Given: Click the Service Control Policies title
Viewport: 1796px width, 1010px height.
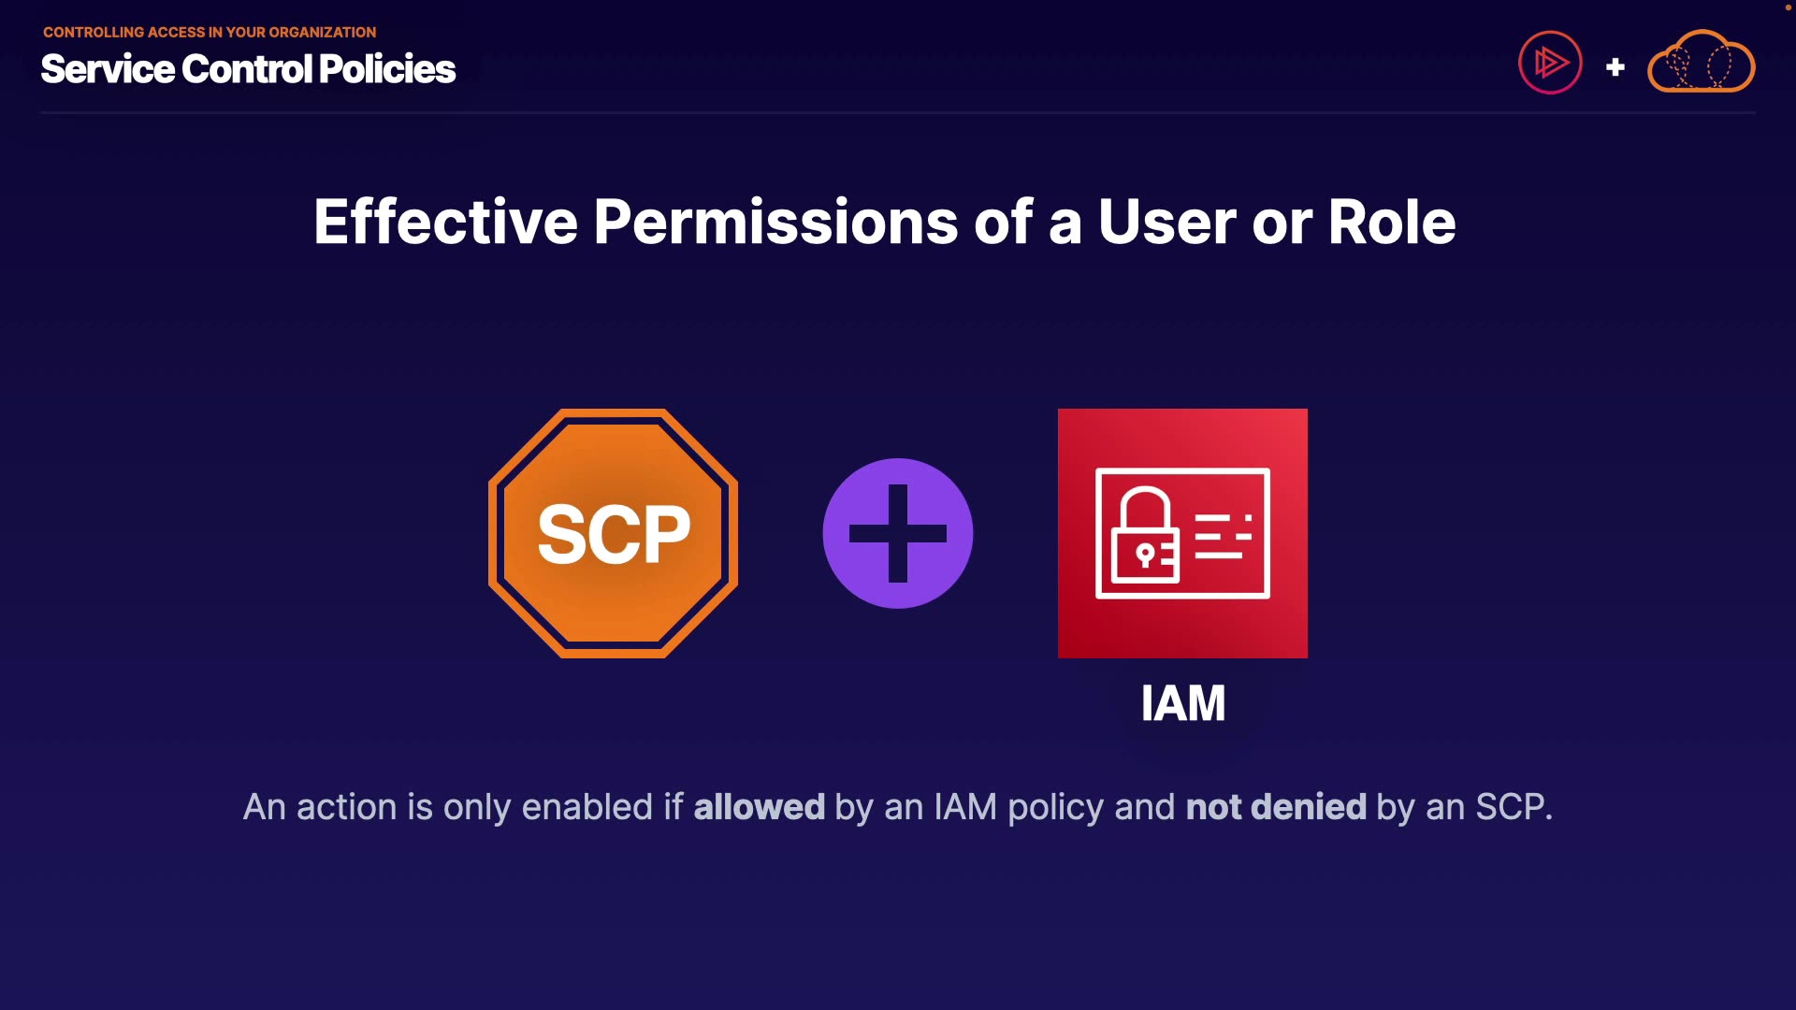Looking at the screenshot, I should pos(248,69).
